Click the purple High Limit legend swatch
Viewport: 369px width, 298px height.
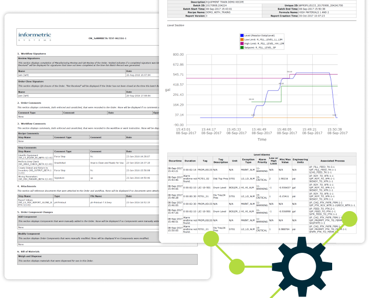pyautogui.click(x=242, y=44)
